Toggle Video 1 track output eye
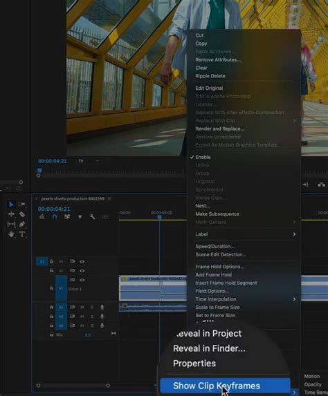Viewport: 328px width, 396px height. coord(82,280)
